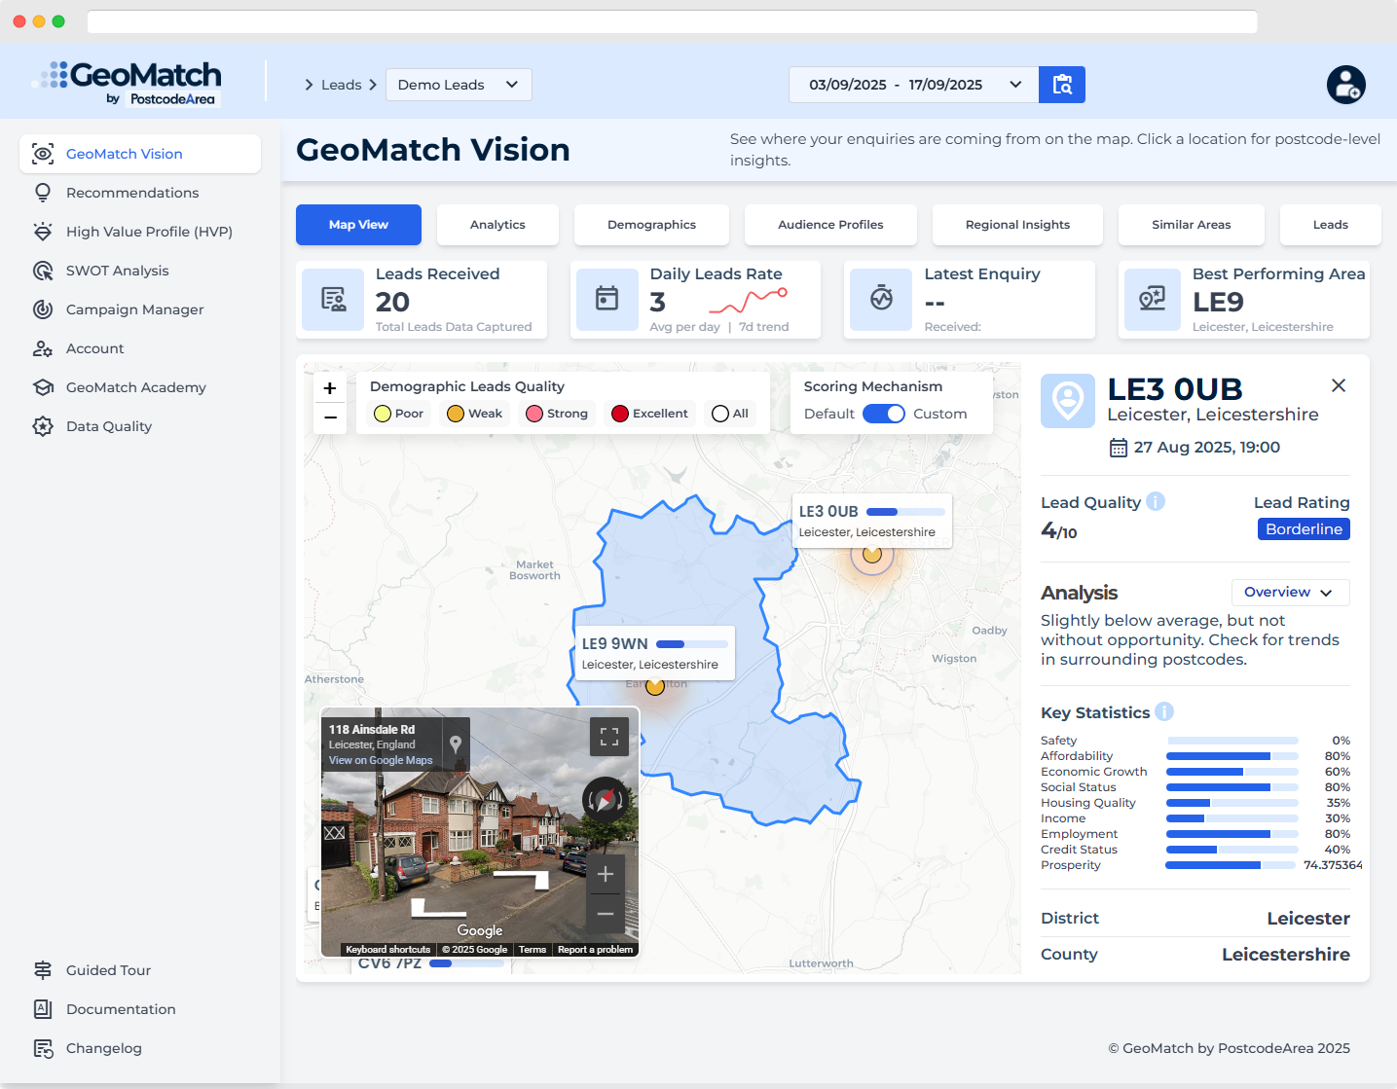Open the Demo Leads dropdown
The image size is (1397, 1089).
click(459, 85)
